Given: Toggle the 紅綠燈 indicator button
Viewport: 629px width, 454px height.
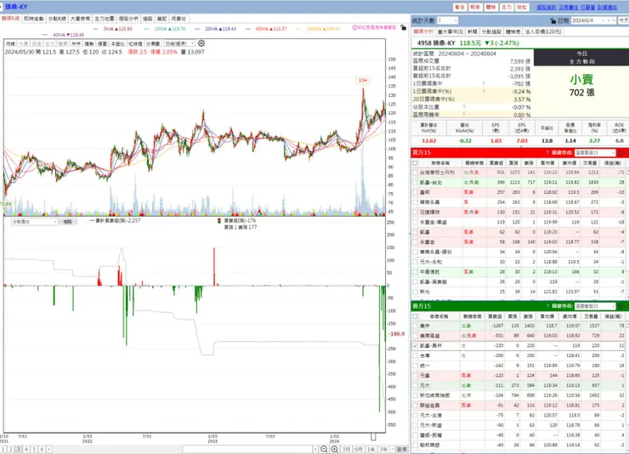Looking at the screenshot, I should coord(135,43).
